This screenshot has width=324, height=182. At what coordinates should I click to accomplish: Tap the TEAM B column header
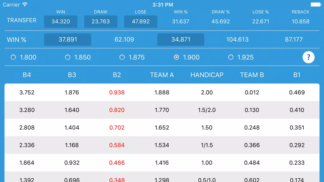[252, 75]
